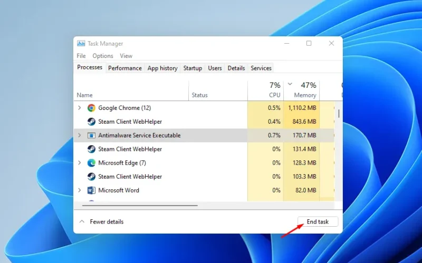
Task: Click the vertical scrollbar thumb
Action: click(339, 114)
